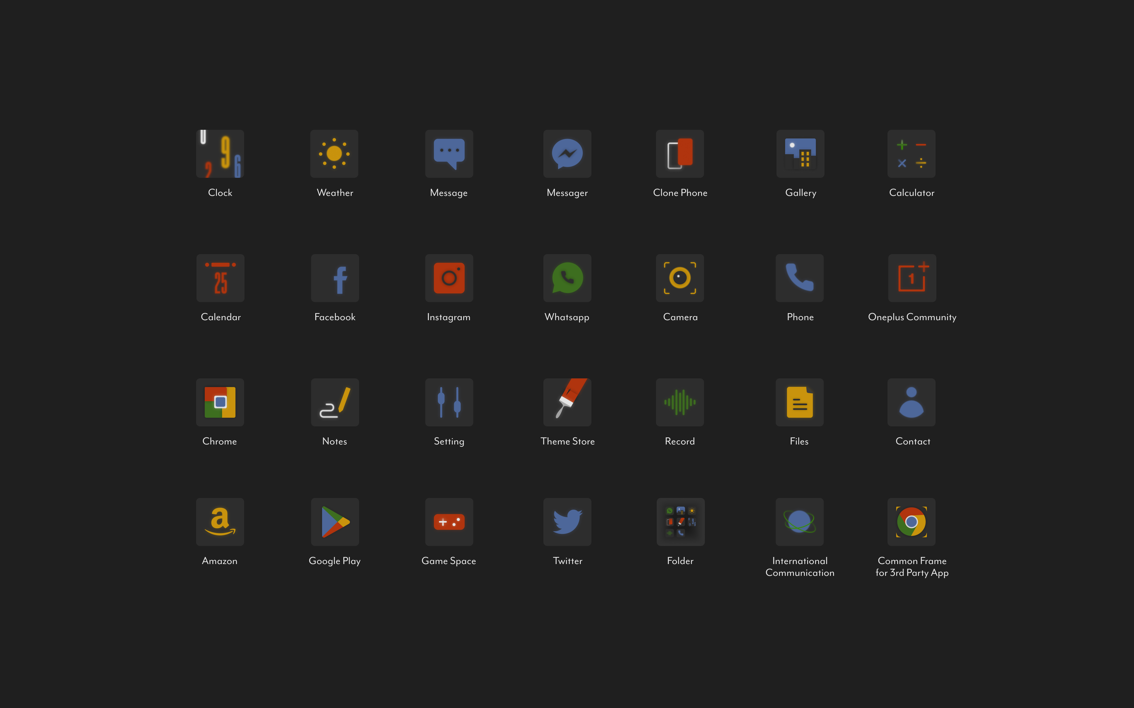Open the Calendar icon showing 25
The height and width of the screenshot is (708, 1134).
(x=220, y=278)
